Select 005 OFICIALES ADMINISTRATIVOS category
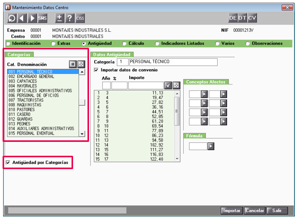Image resolution: width=299 pixels, height=220 pixels. pyautogui.click(x=43, y=90)
